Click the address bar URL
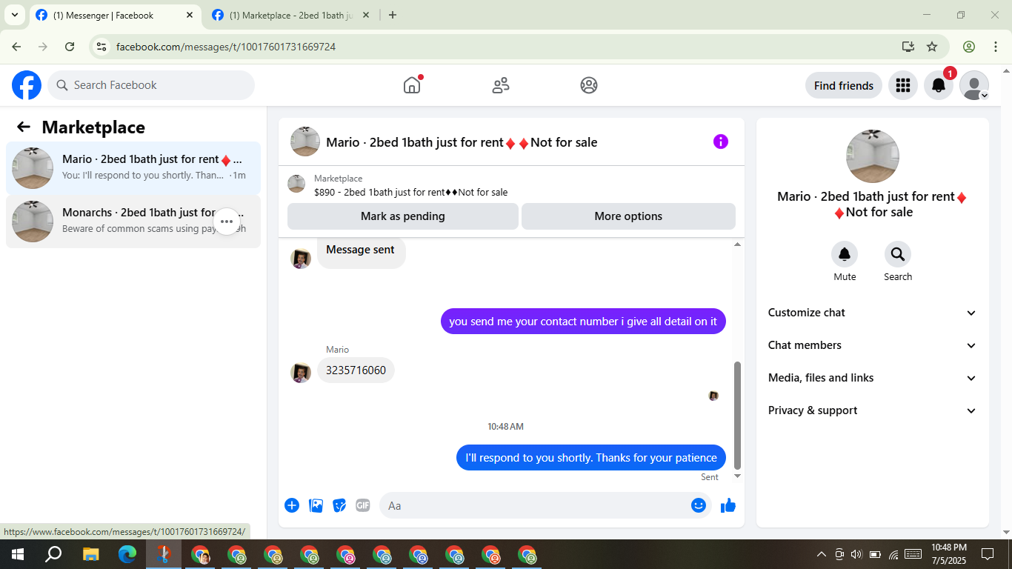 pyautogui.click(x=226, y=47)
